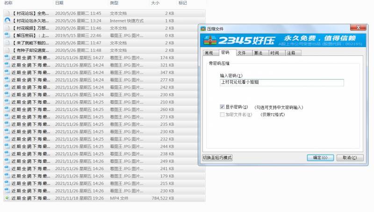Select the 174 KB JPG image icon

pos(7,58)
